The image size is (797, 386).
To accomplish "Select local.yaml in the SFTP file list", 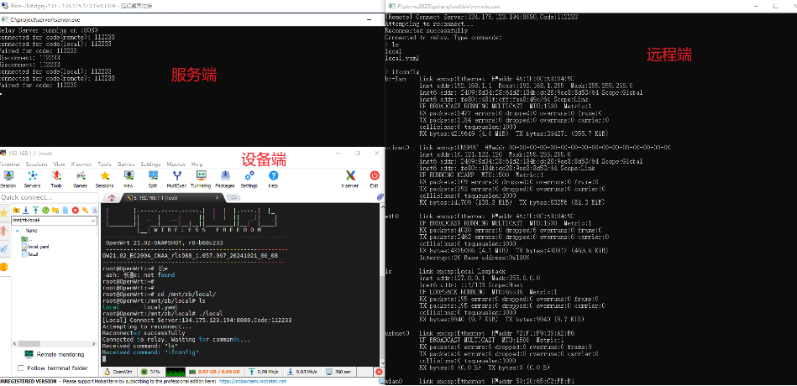I will point(34,247).
